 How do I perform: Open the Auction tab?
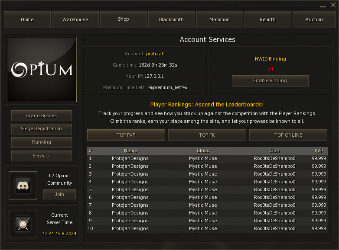coord(314,19)
